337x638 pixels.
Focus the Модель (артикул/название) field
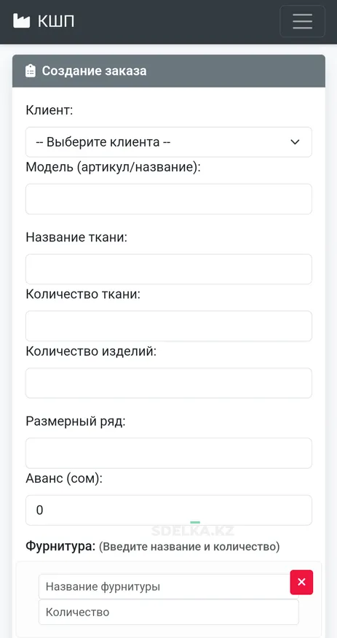pos(169,199)
